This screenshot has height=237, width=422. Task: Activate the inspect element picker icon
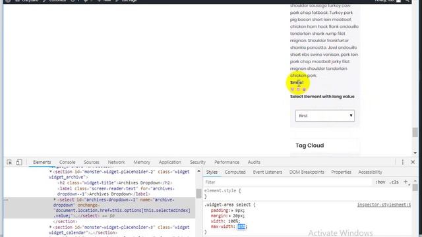9,162
